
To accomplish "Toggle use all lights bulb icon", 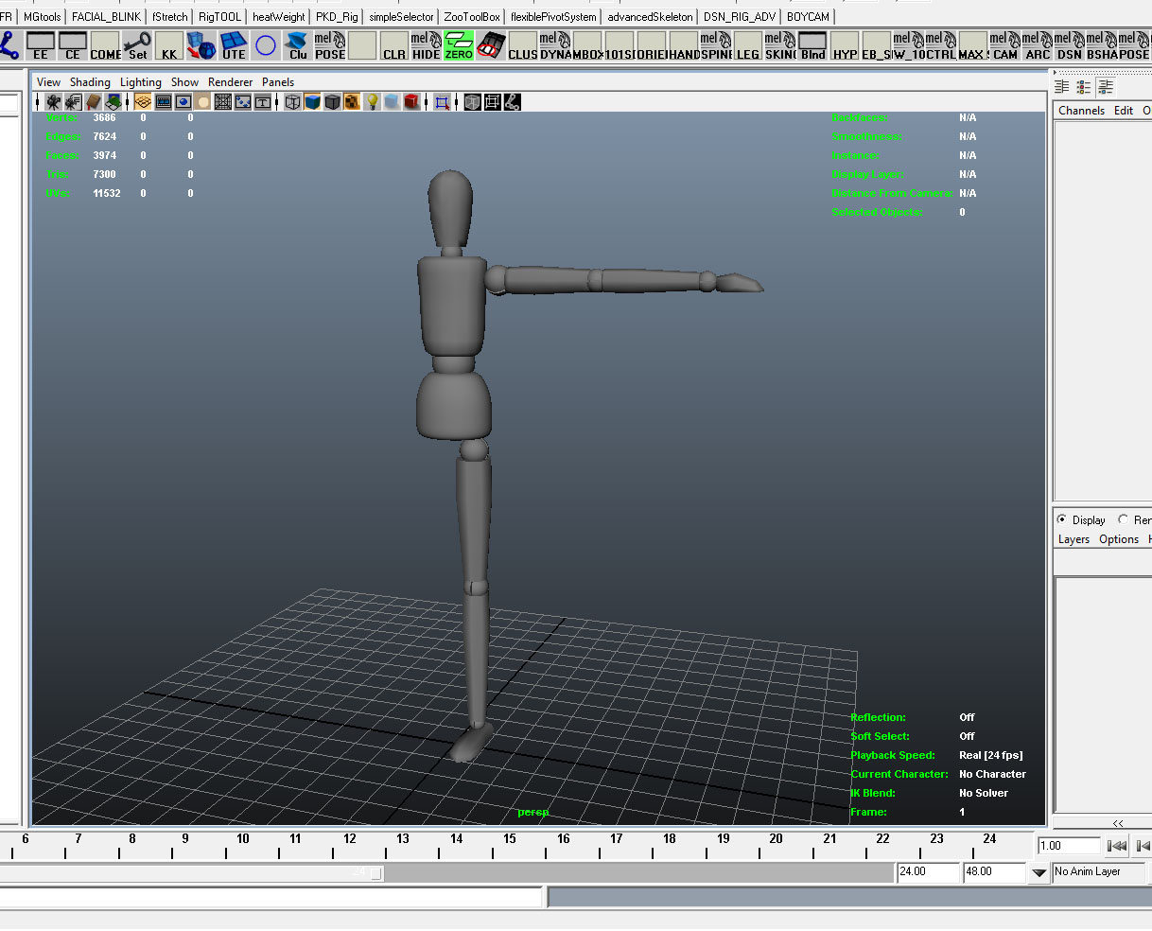I will [373, 102].
